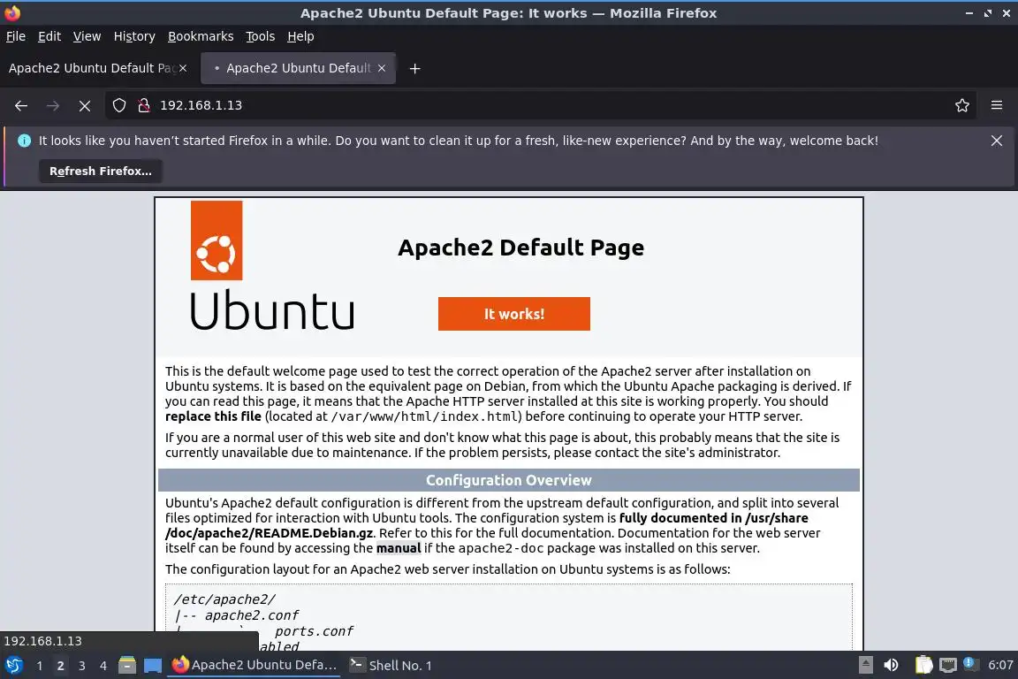This screenshot has width=1018, height=679.
Task: Select the second Apache2 Ubuntu Default tab
Action: click(x=298, y=68)
